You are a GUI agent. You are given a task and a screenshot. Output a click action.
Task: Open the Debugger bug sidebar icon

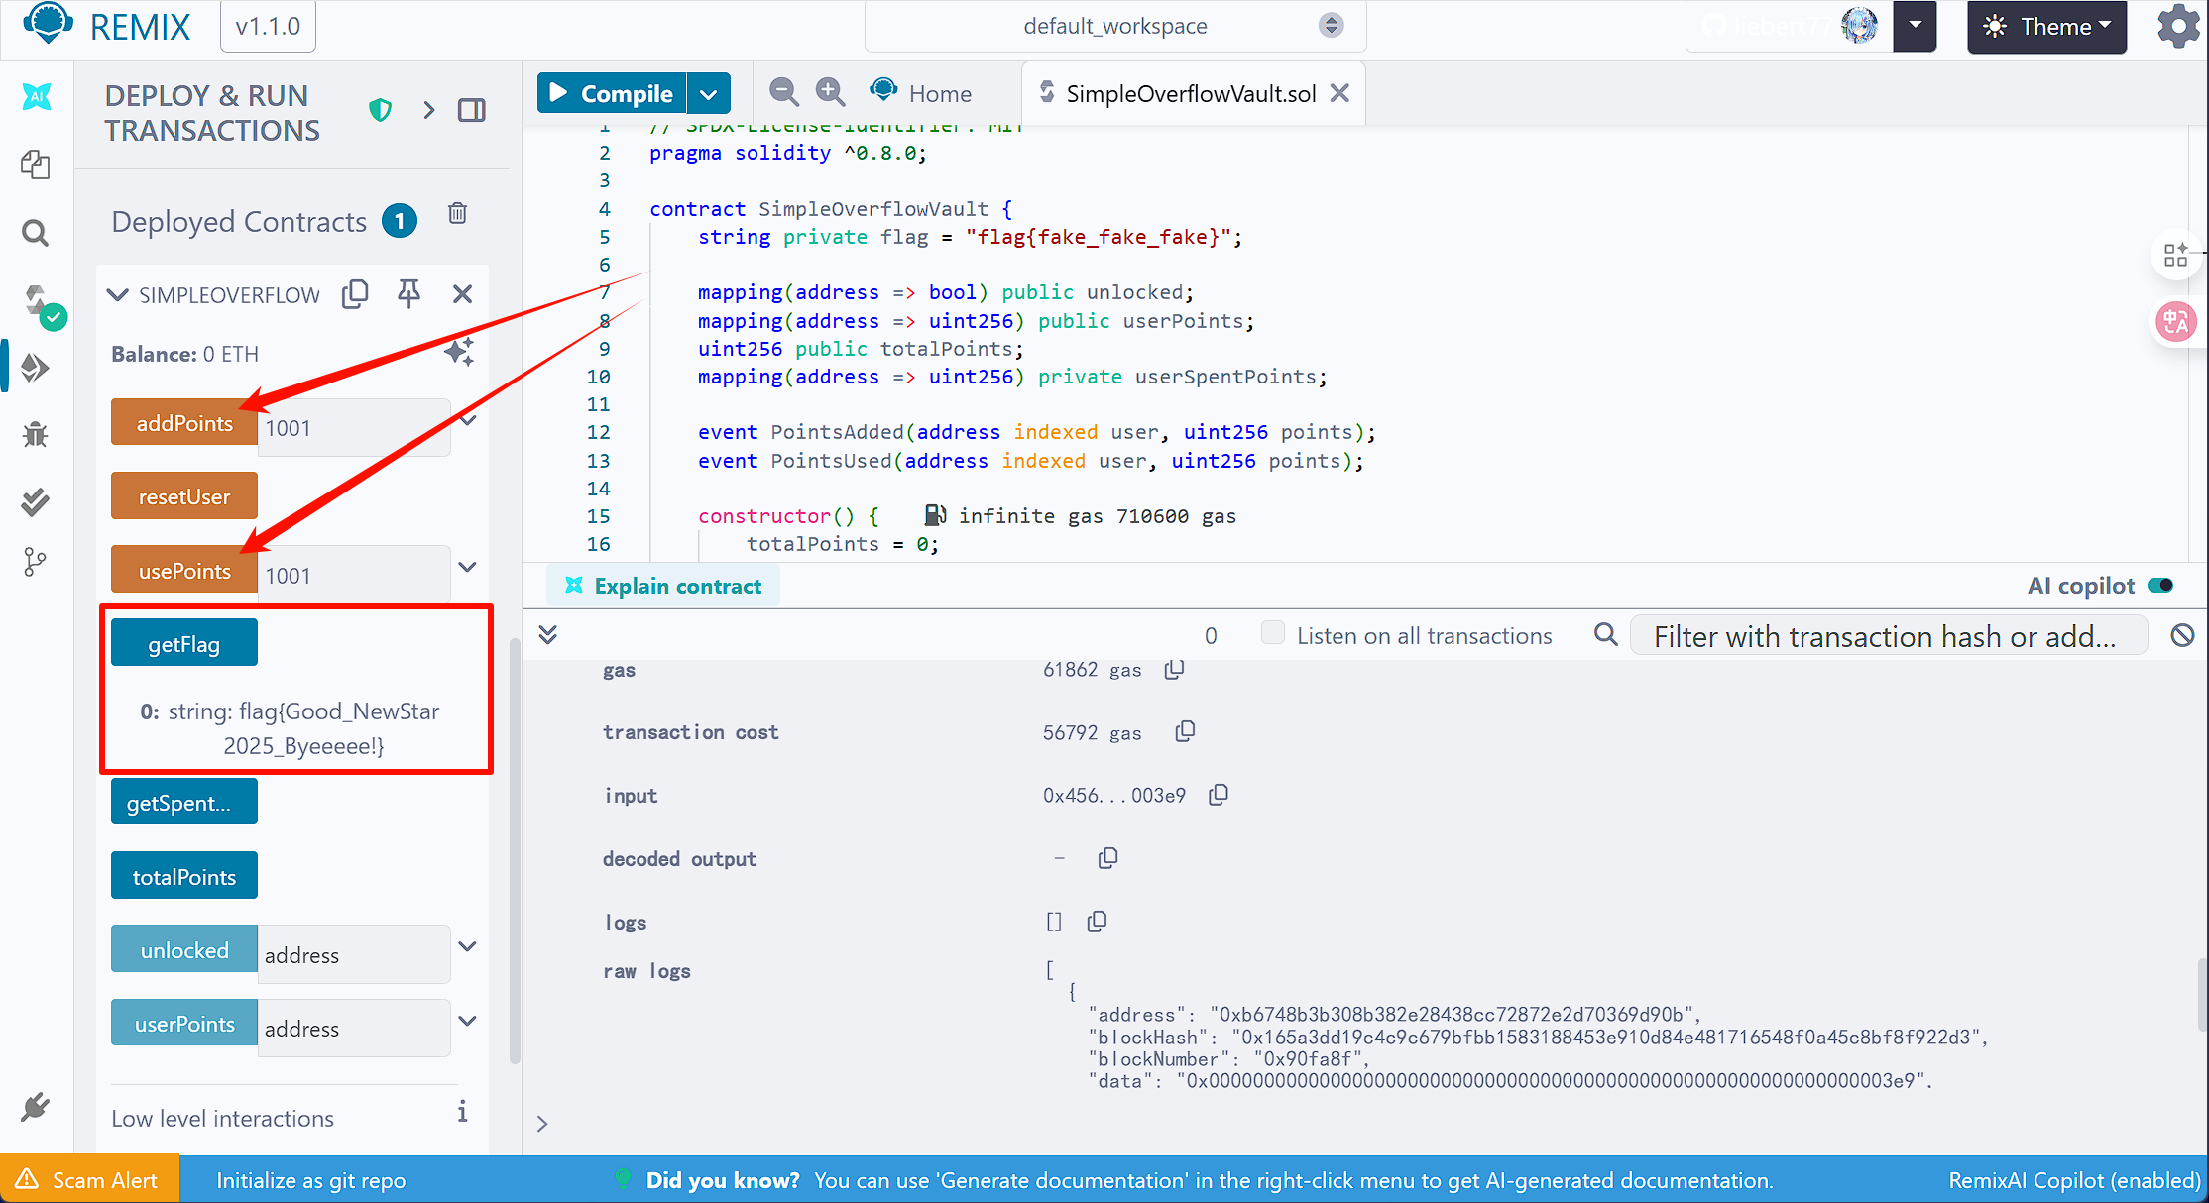pyautogui.click(x=36, y=434)
